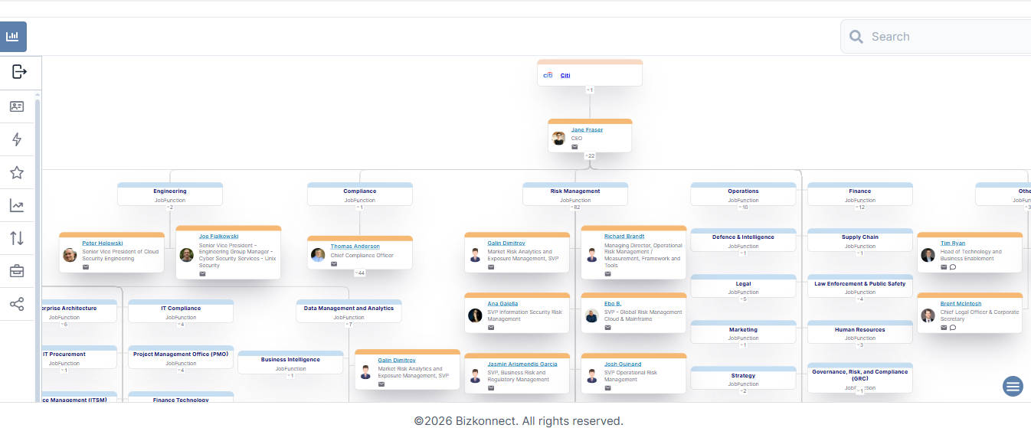Click the star favorites sidebar icon

point(17,172)
